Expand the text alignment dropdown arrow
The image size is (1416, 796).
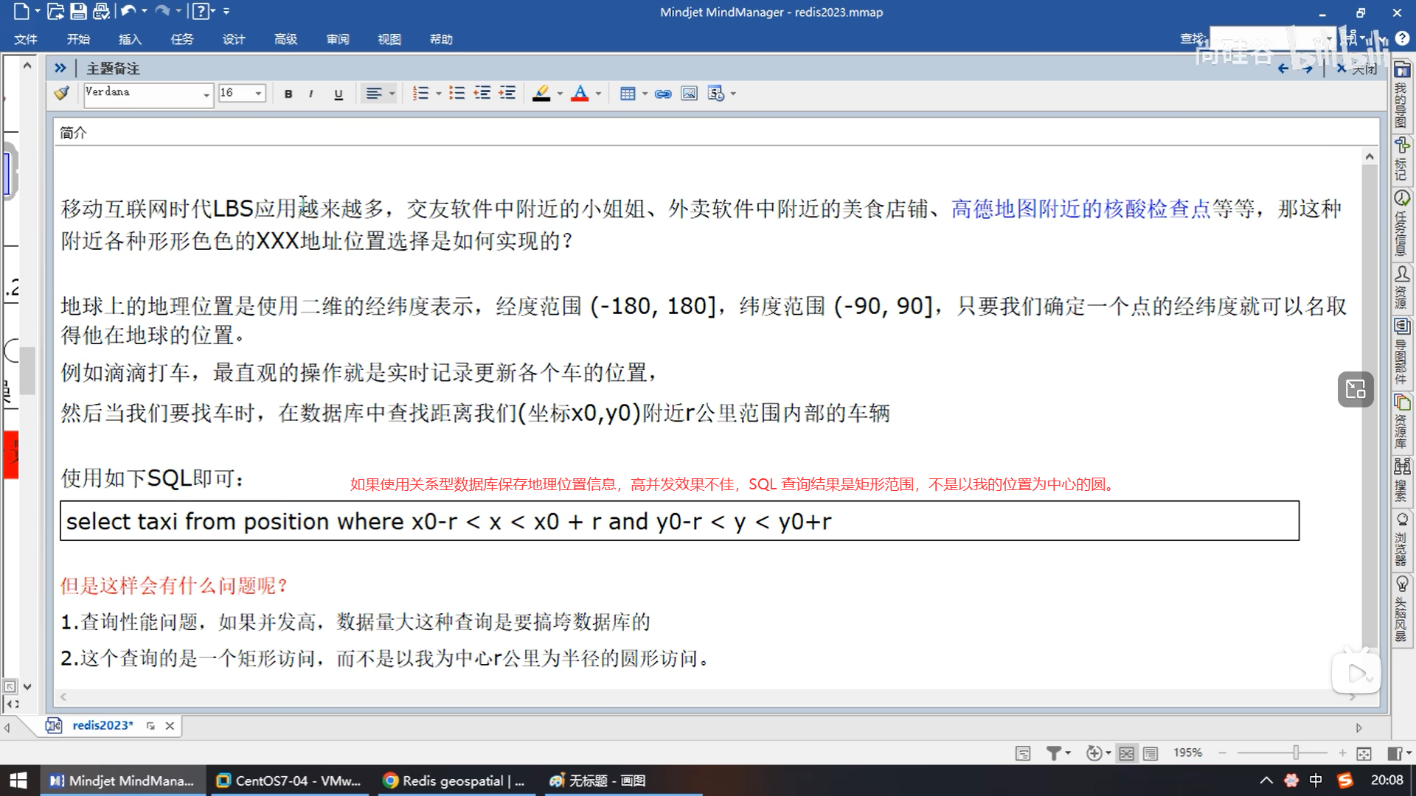pos(392,94)
